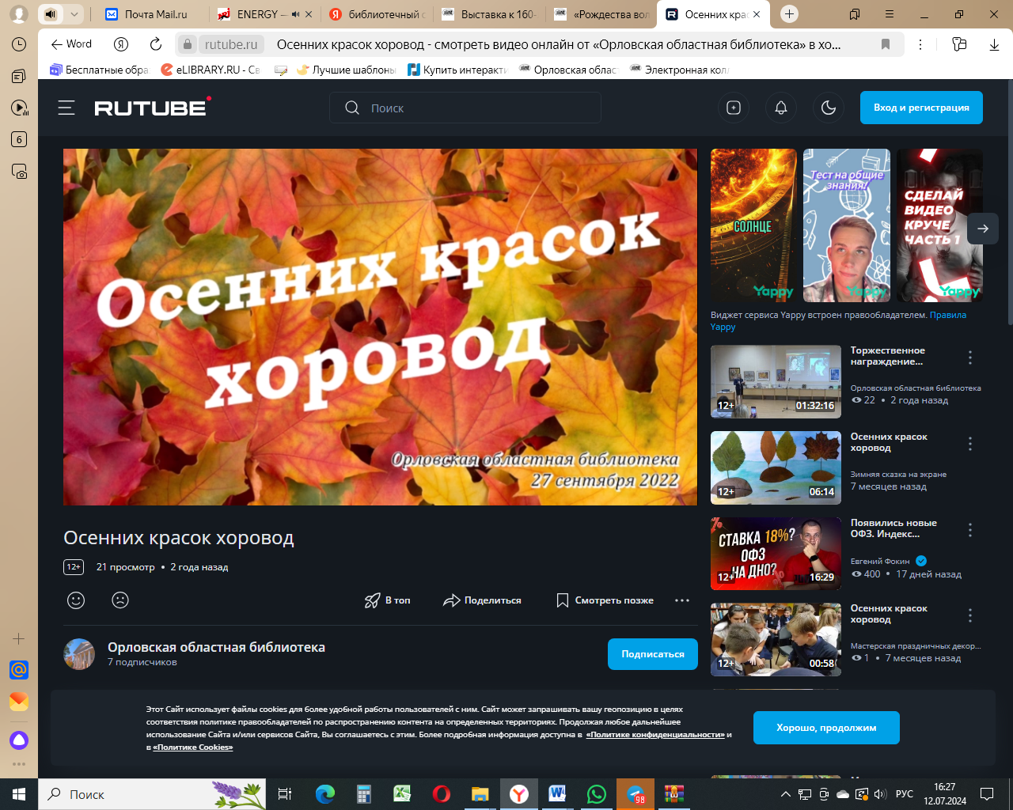Expand sound dropdown arrow in title bar
This screenshot has width=1013, height=810.
tap(74, 14)
